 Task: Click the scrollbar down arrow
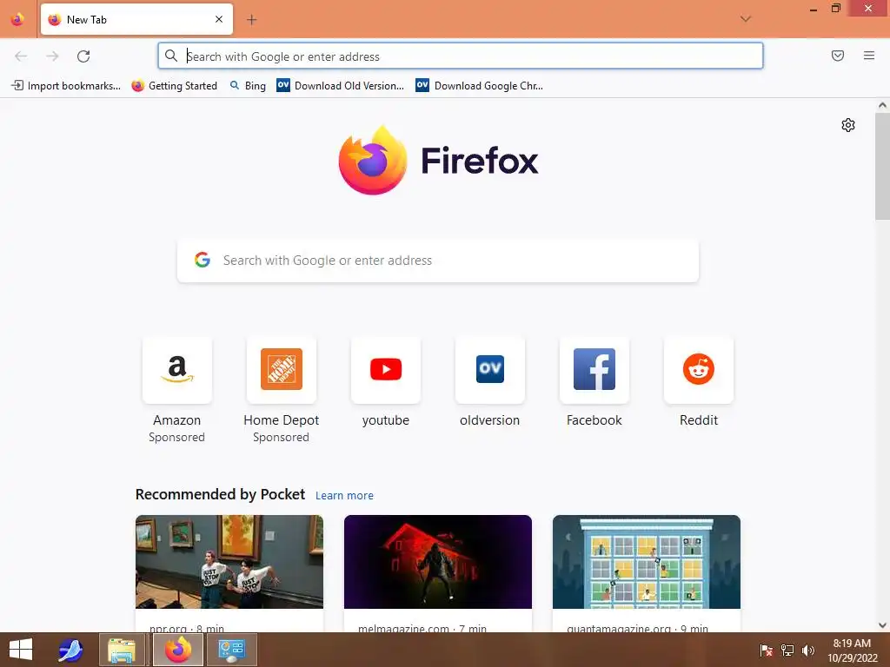882,625
